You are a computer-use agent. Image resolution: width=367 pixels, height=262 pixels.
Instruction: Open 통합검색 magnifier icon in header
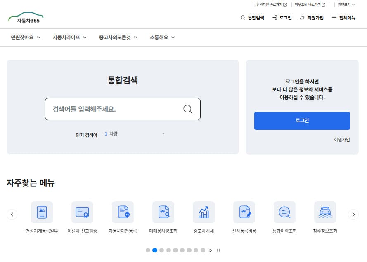pyautogui.click(x=243, y=18)
